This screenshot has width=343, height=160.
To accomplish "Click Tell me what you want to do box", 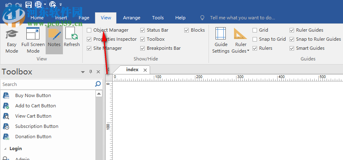I will click(243, 18).
